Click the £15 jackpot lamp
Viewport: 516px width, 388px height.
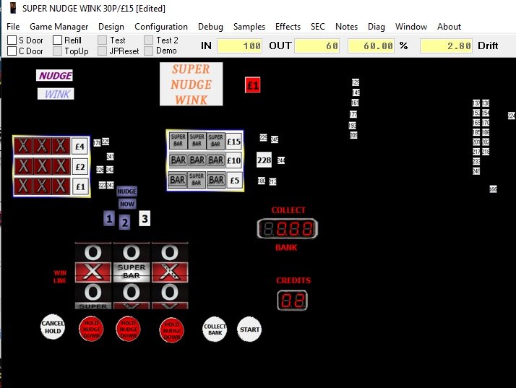click(234, 142)
